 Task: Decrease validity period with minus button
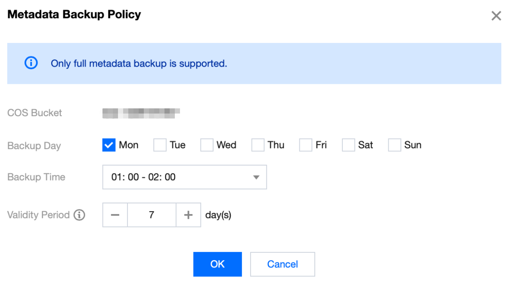coord(115,215)
